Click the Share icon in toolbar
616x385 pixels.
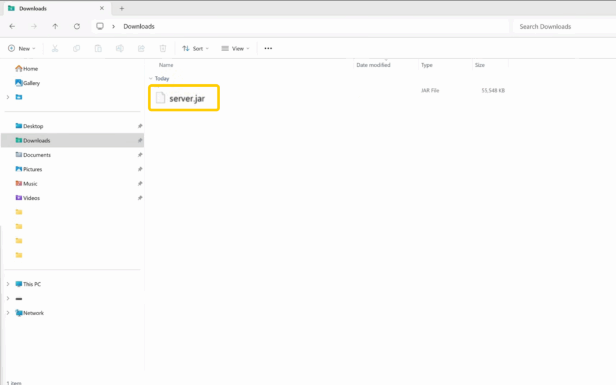[x=141, y=48]
